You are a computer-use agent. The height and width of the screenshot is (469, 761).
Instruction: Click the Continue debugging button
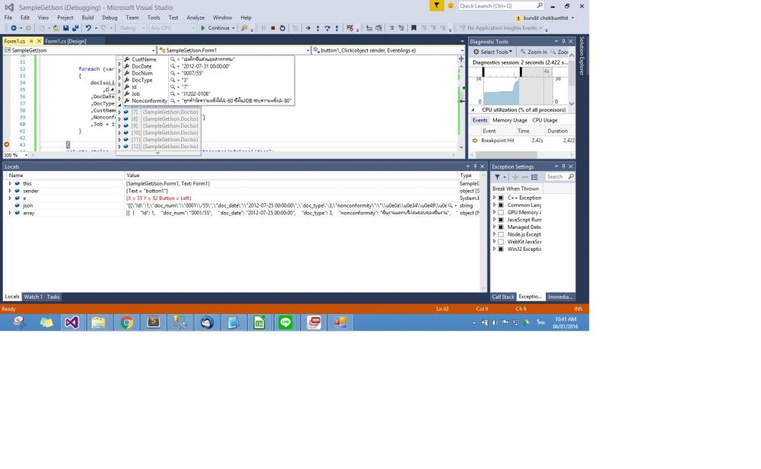(217, 28)
